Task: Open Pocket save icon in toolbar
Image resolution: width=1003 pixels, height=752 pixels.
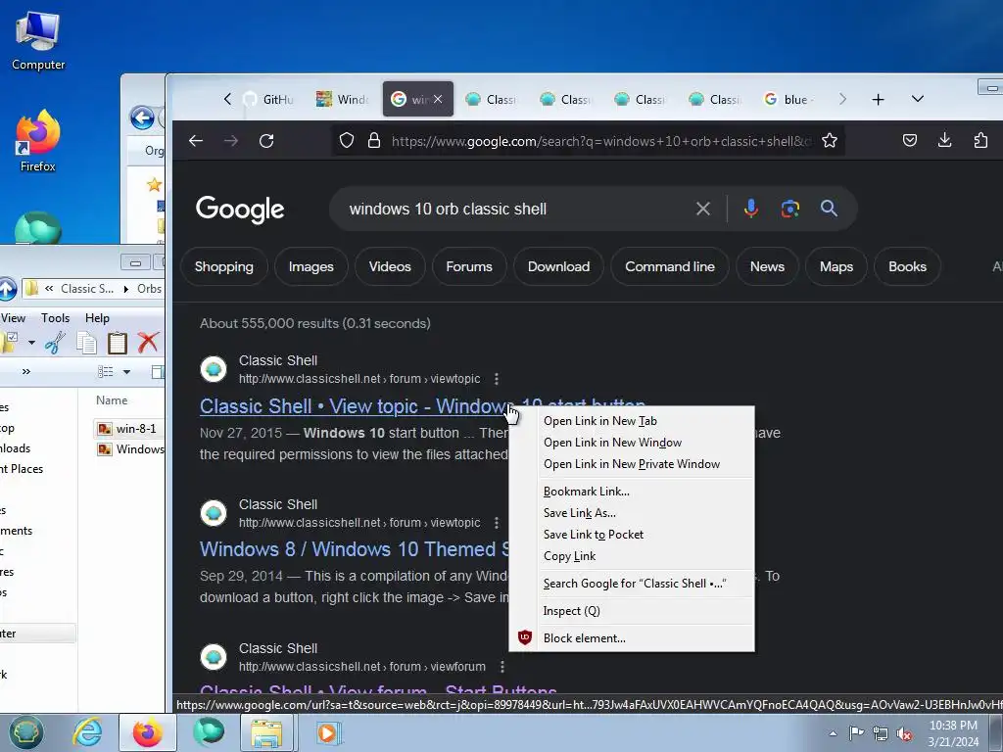Action: (x=910, y=141)
